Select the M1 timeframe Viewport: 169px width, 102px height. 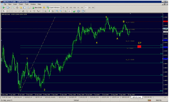tap(64, 8)
